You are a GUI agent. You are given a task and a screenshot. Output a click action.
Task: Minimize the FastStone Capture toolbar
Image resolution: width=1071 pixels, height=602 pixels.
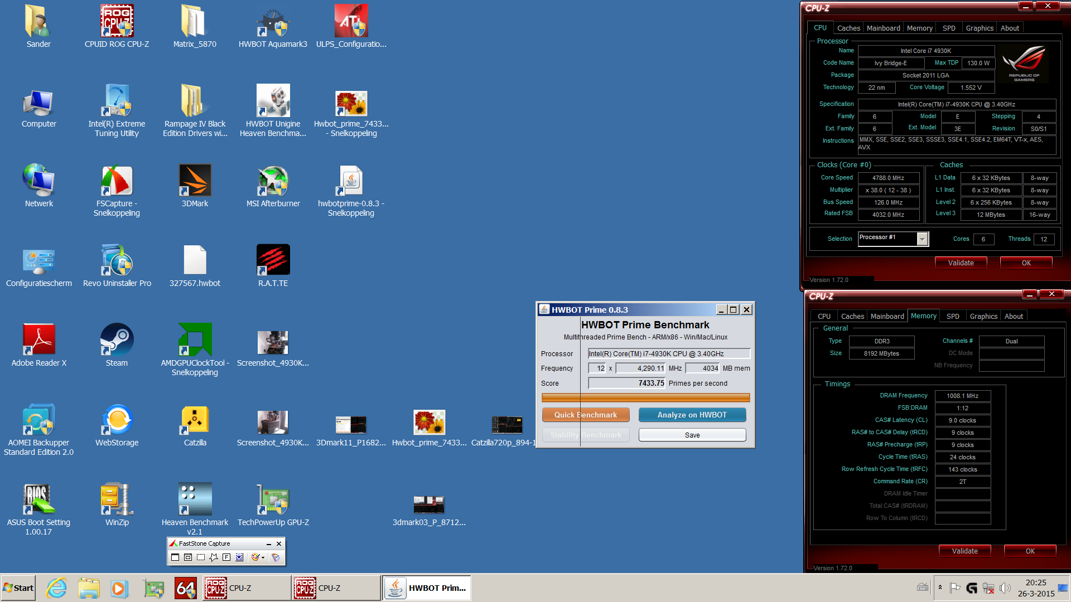[x=268, y=543]
